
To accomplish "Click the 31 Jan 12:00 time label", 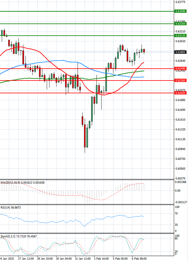I will [83, 259].
